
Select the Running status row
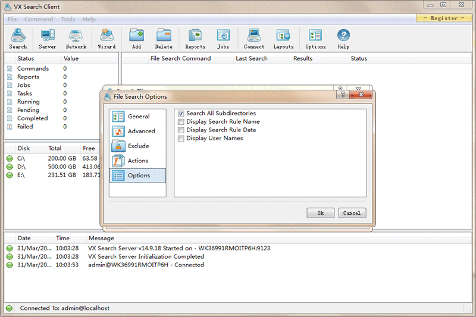click(x=61, y=102)
